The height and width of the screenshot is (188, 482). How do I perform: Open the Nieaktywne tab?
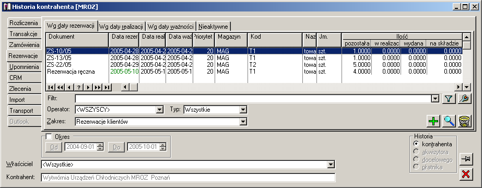(214, 27)
